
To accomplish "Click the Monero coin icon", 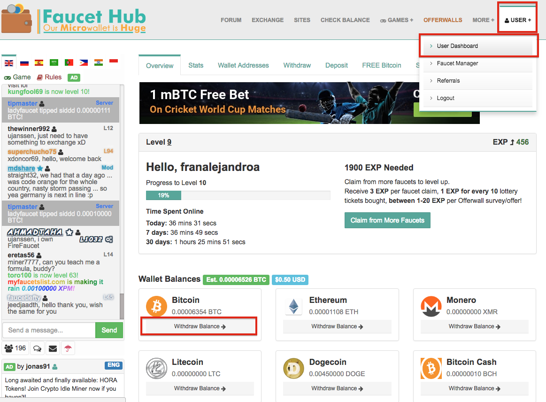I will click(x=431, y=307).
